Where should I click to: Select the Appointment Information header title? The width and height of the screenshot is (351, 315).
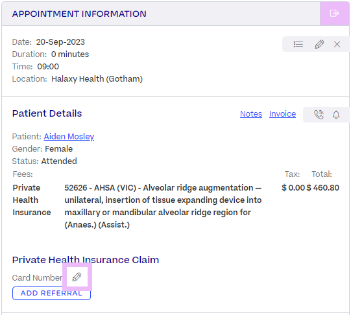79,14
